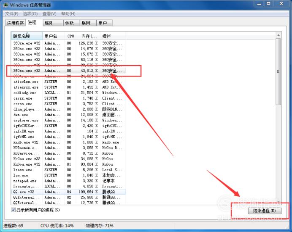Viewport: 292px width, 232px height.
Task: Minimize the Task Manager window
Action: 259,4
